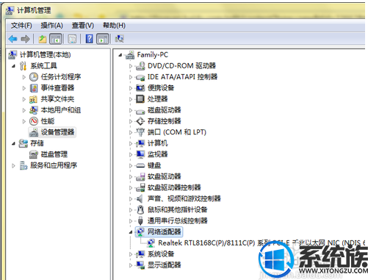Collapse the Family-PC device tree arrow
Image resolution: width=368 pixels, height=280 pixels.
120,55
